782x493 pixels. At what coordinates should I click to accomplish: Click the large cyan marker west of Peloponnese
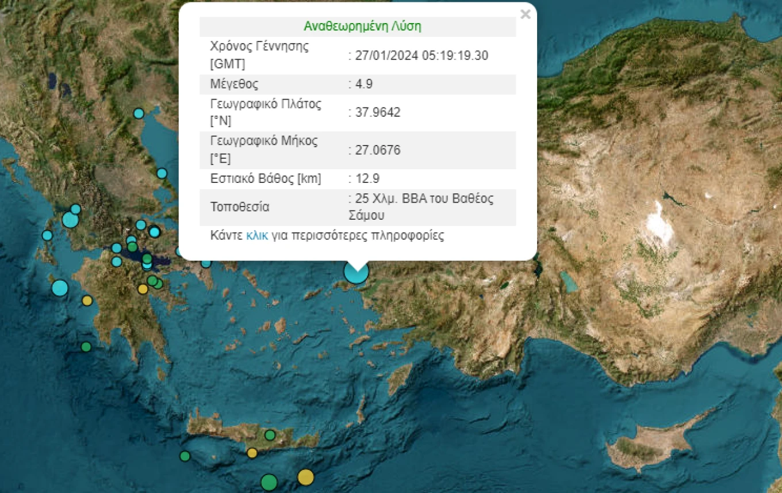60,288
